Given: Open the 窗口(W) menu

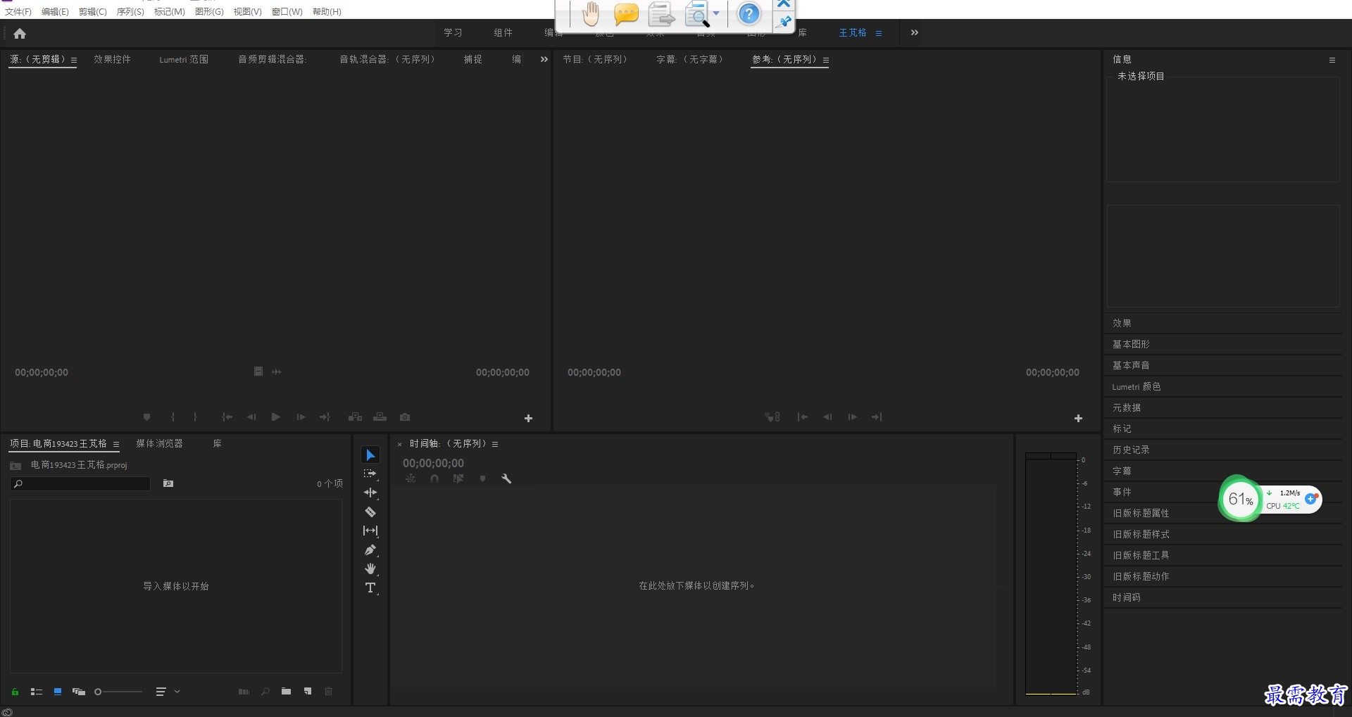Looking at the screenshot, I should point(287,11).
